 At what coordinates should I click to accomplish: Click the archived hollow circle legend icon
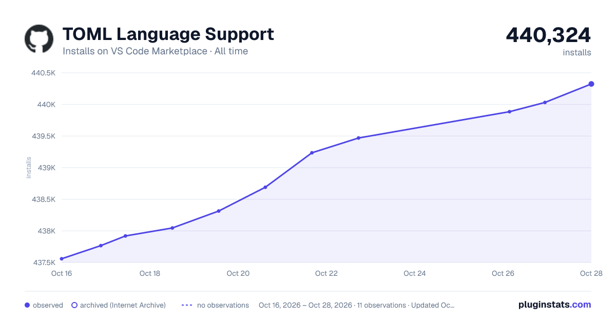click(x=74, y=305)
